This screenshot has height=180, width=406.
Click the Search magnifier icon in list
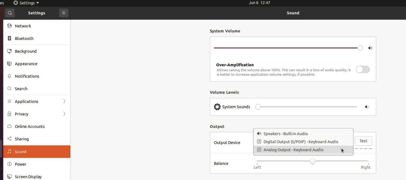[9, 89]
